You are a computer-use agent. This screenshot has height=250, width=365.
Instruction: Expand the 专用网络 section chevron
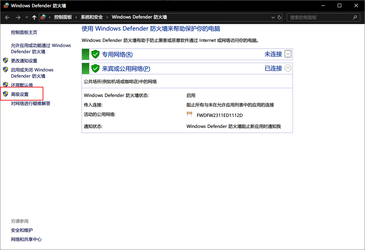tap(288, 54)
